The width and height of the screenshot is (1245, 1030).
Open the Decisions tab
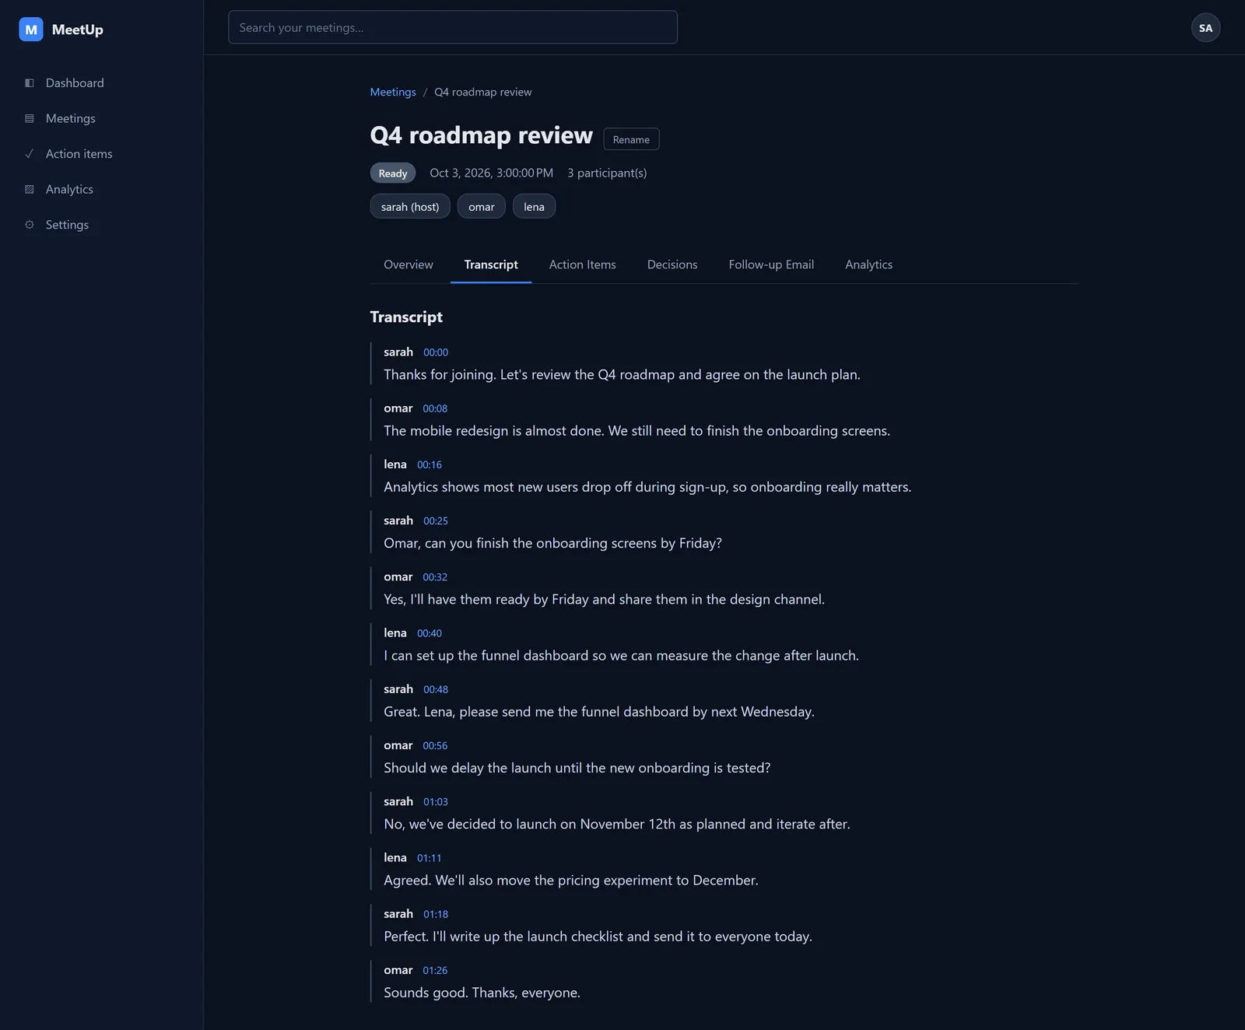(672, 265)
